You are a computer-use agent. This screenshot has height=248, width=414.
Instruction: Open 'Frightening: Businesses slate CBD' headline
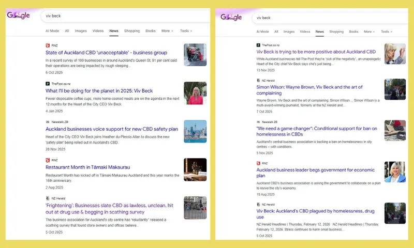tap(109, 209)
